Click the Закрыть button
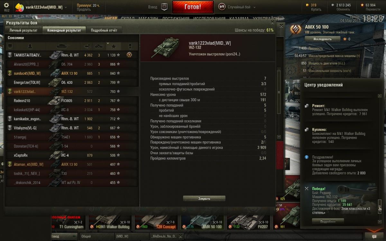386x241 pixels. tap(204, 199)
